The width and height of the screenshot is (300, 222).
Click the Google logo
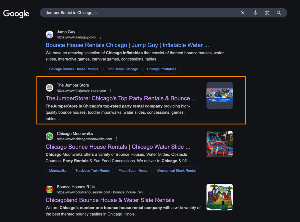pyautogui.click(x=16, y=14)
